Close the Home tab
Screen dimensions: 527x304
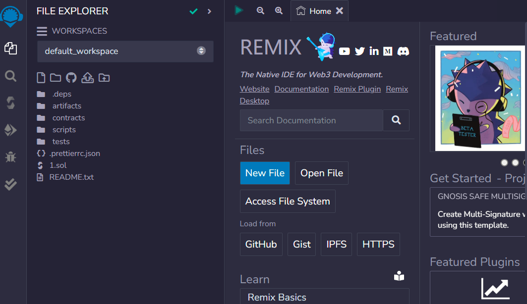340,11
